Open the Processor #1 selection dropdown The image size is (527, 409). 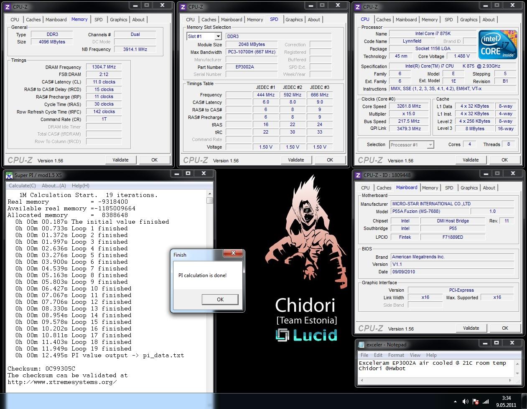pos(430,145)
